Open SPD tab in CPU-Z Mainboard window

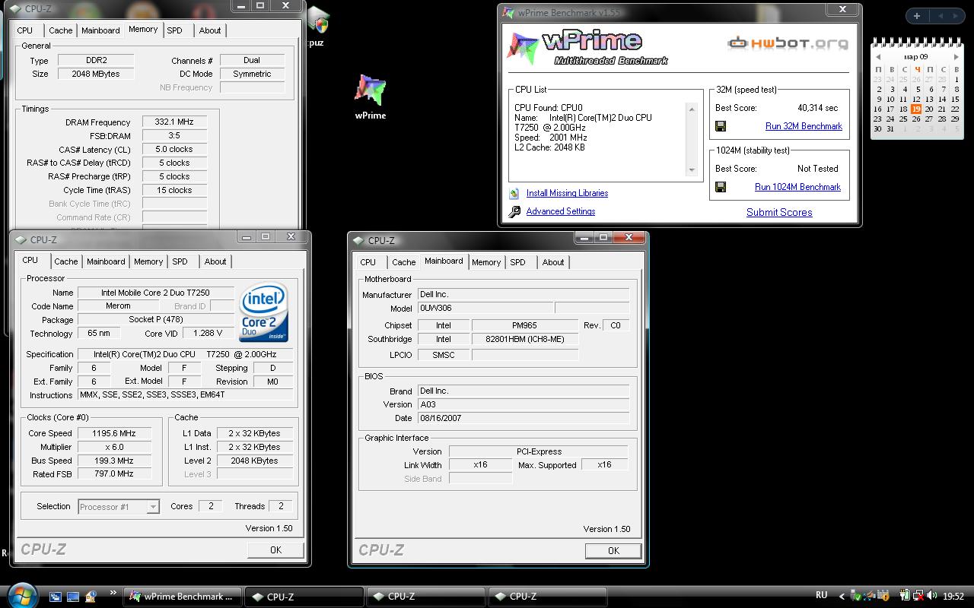tap(518, 262)
